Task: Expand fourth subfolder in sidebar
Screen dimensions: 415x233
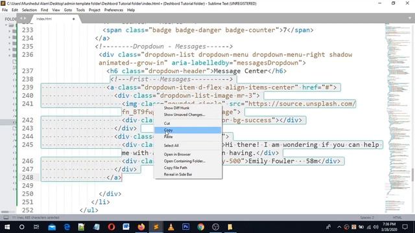Action: point(10,49)
